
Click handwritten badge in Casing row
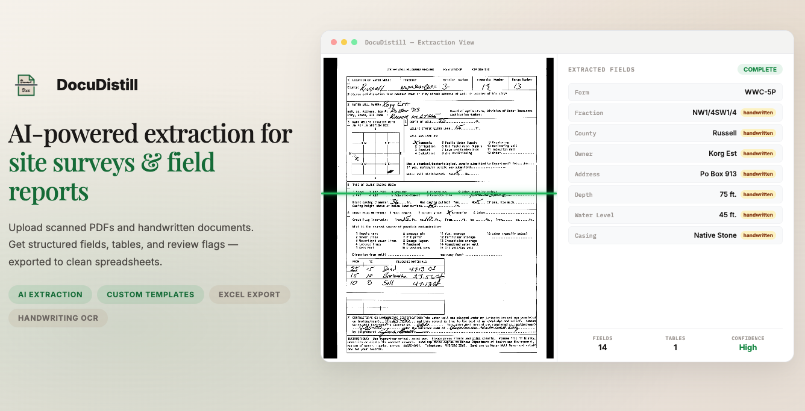(758, 235)
